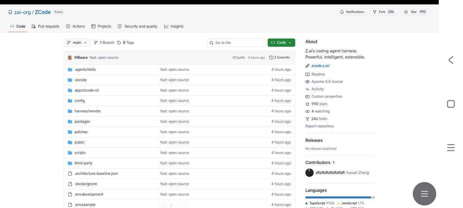
Task: Open the third-party folder
Action: pyautogui.click(x=84, y=163)
